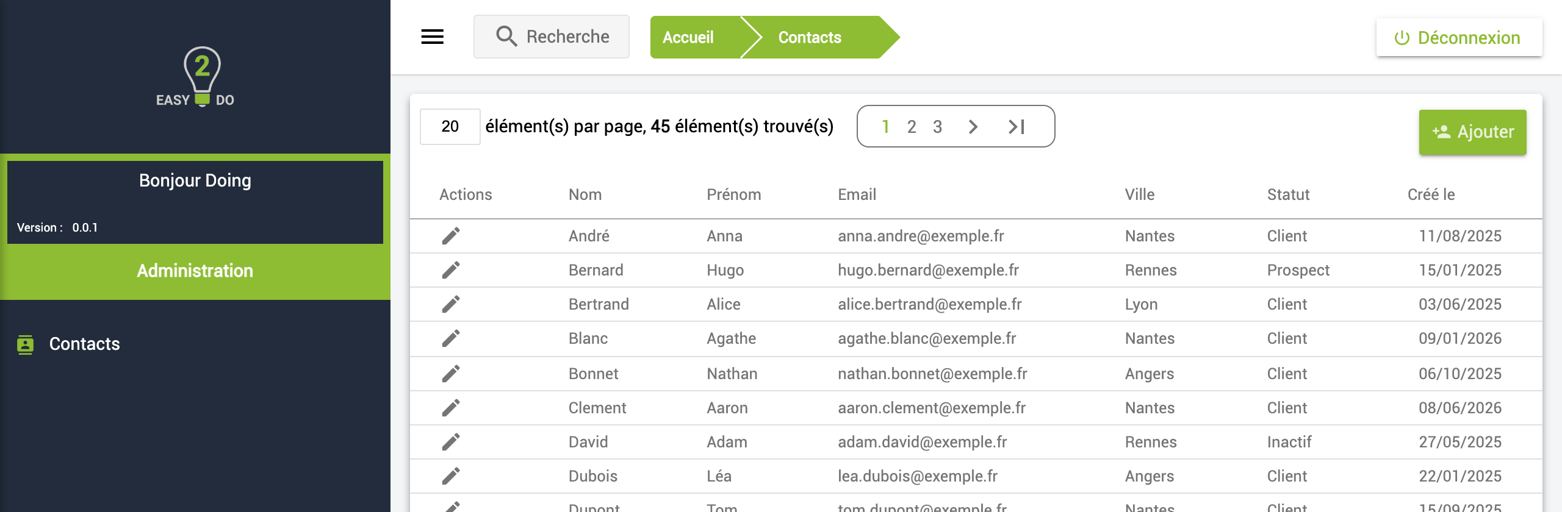Click email anna.andre@exemple.fr
This screenshot has width=1562, height=512.
[921, 236]
